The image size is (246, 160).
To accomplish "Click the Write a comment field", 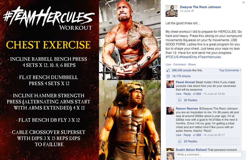I will point(209,155).
